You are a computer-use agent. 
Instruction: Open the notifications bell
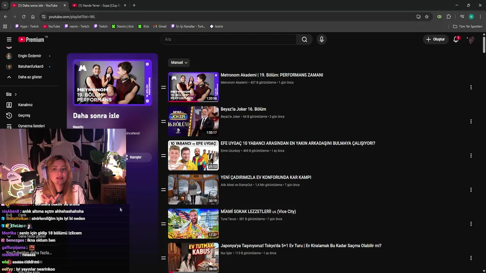(x=456, y=39)
